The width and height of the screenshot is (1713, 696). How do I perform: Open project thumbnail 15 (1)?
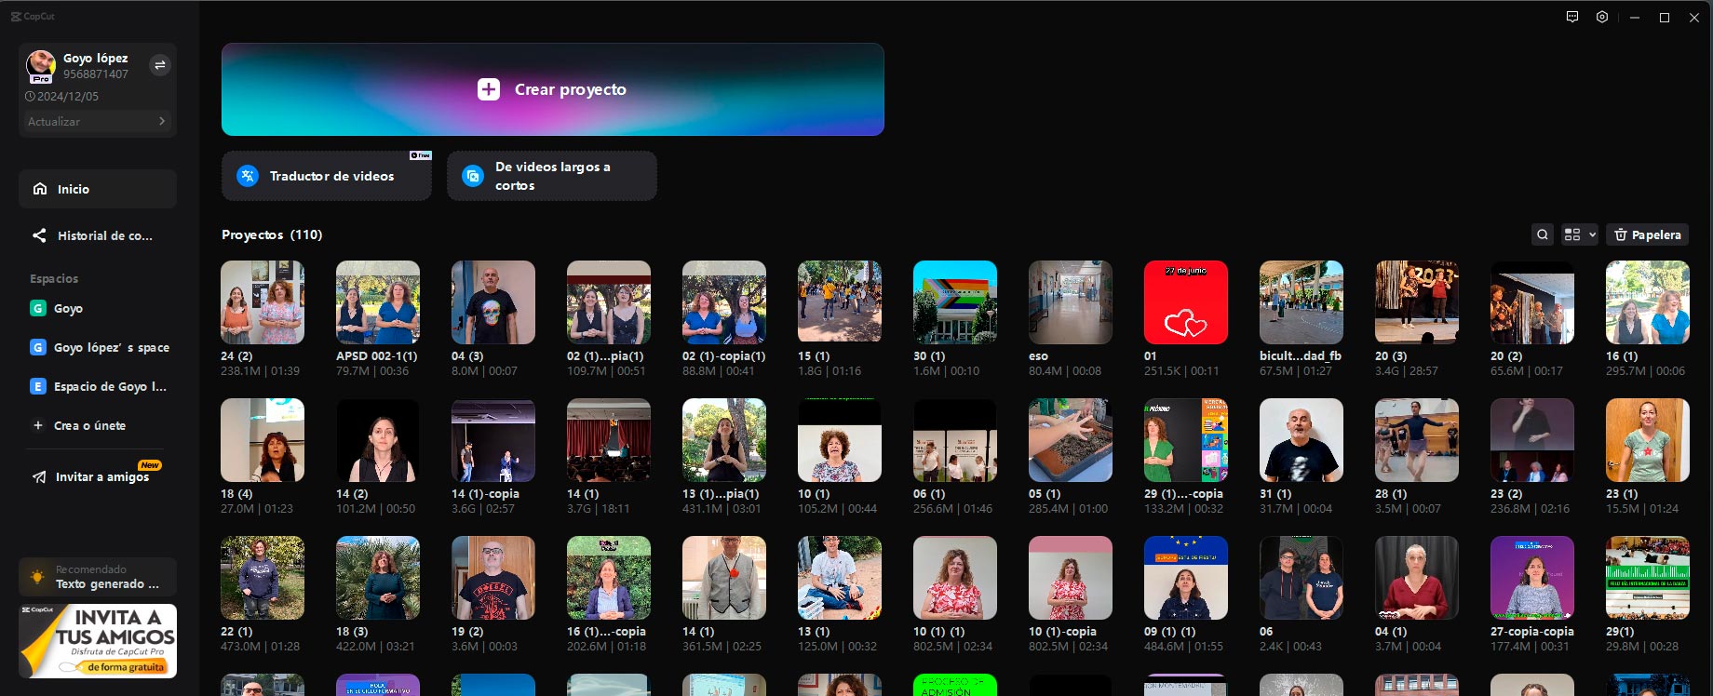840,302
